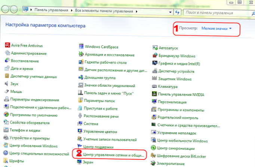Viewport: 255px width, 167px height.
Task: Open Подключения к удаленным рабочим столам link
Action: click(41, 107)
